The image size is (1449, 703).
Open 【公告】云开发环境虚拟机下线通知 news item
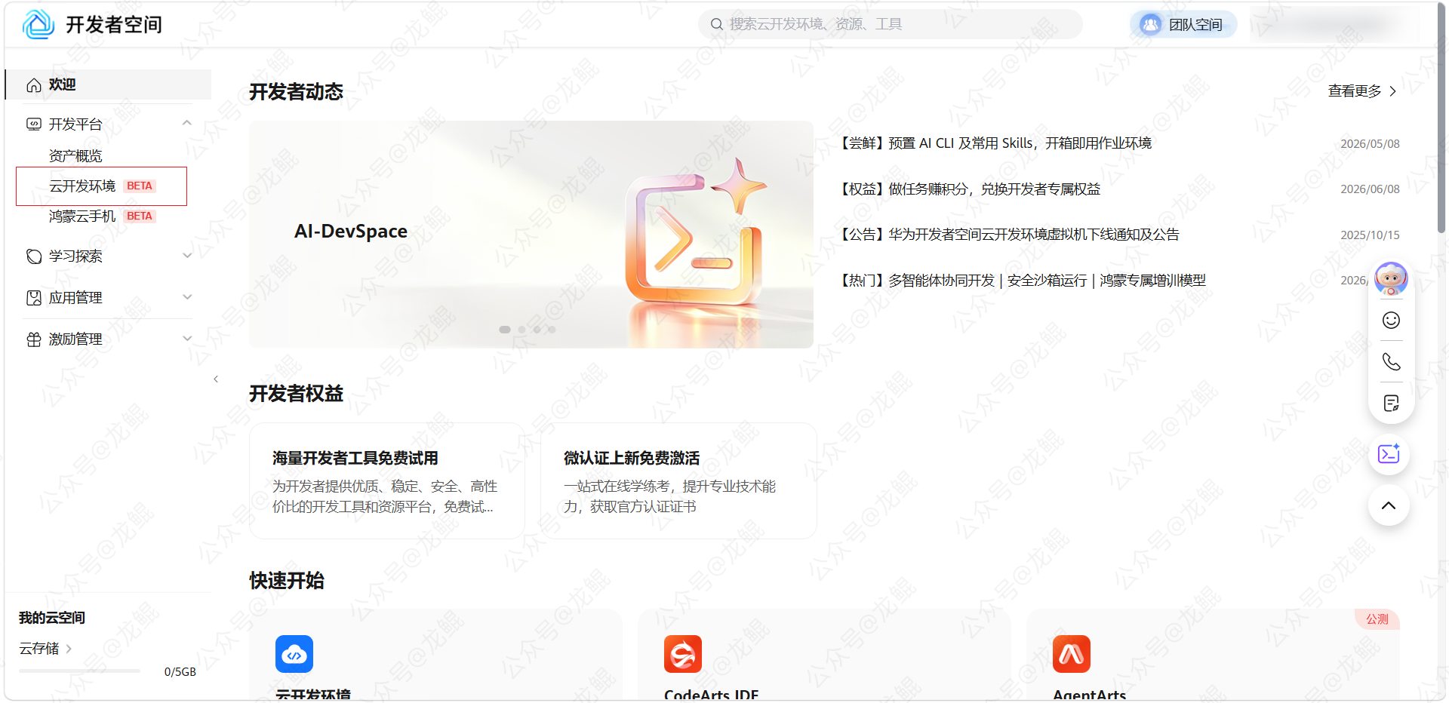point(1008,235)
